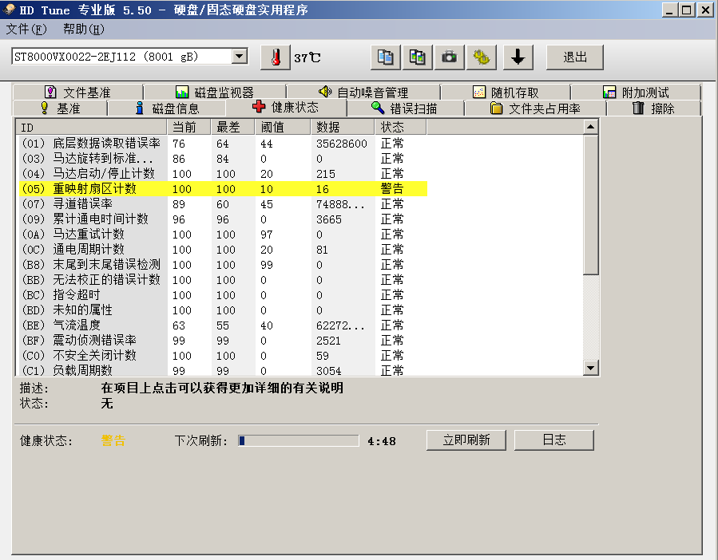Select the (BB) 无法校正的错误计数 row
This screenshot has height=560, width=718.
[223, 279]
